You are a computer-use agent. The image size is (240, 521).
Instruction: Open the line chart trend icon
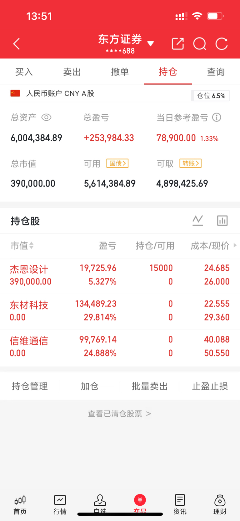[x=197, y=221]
